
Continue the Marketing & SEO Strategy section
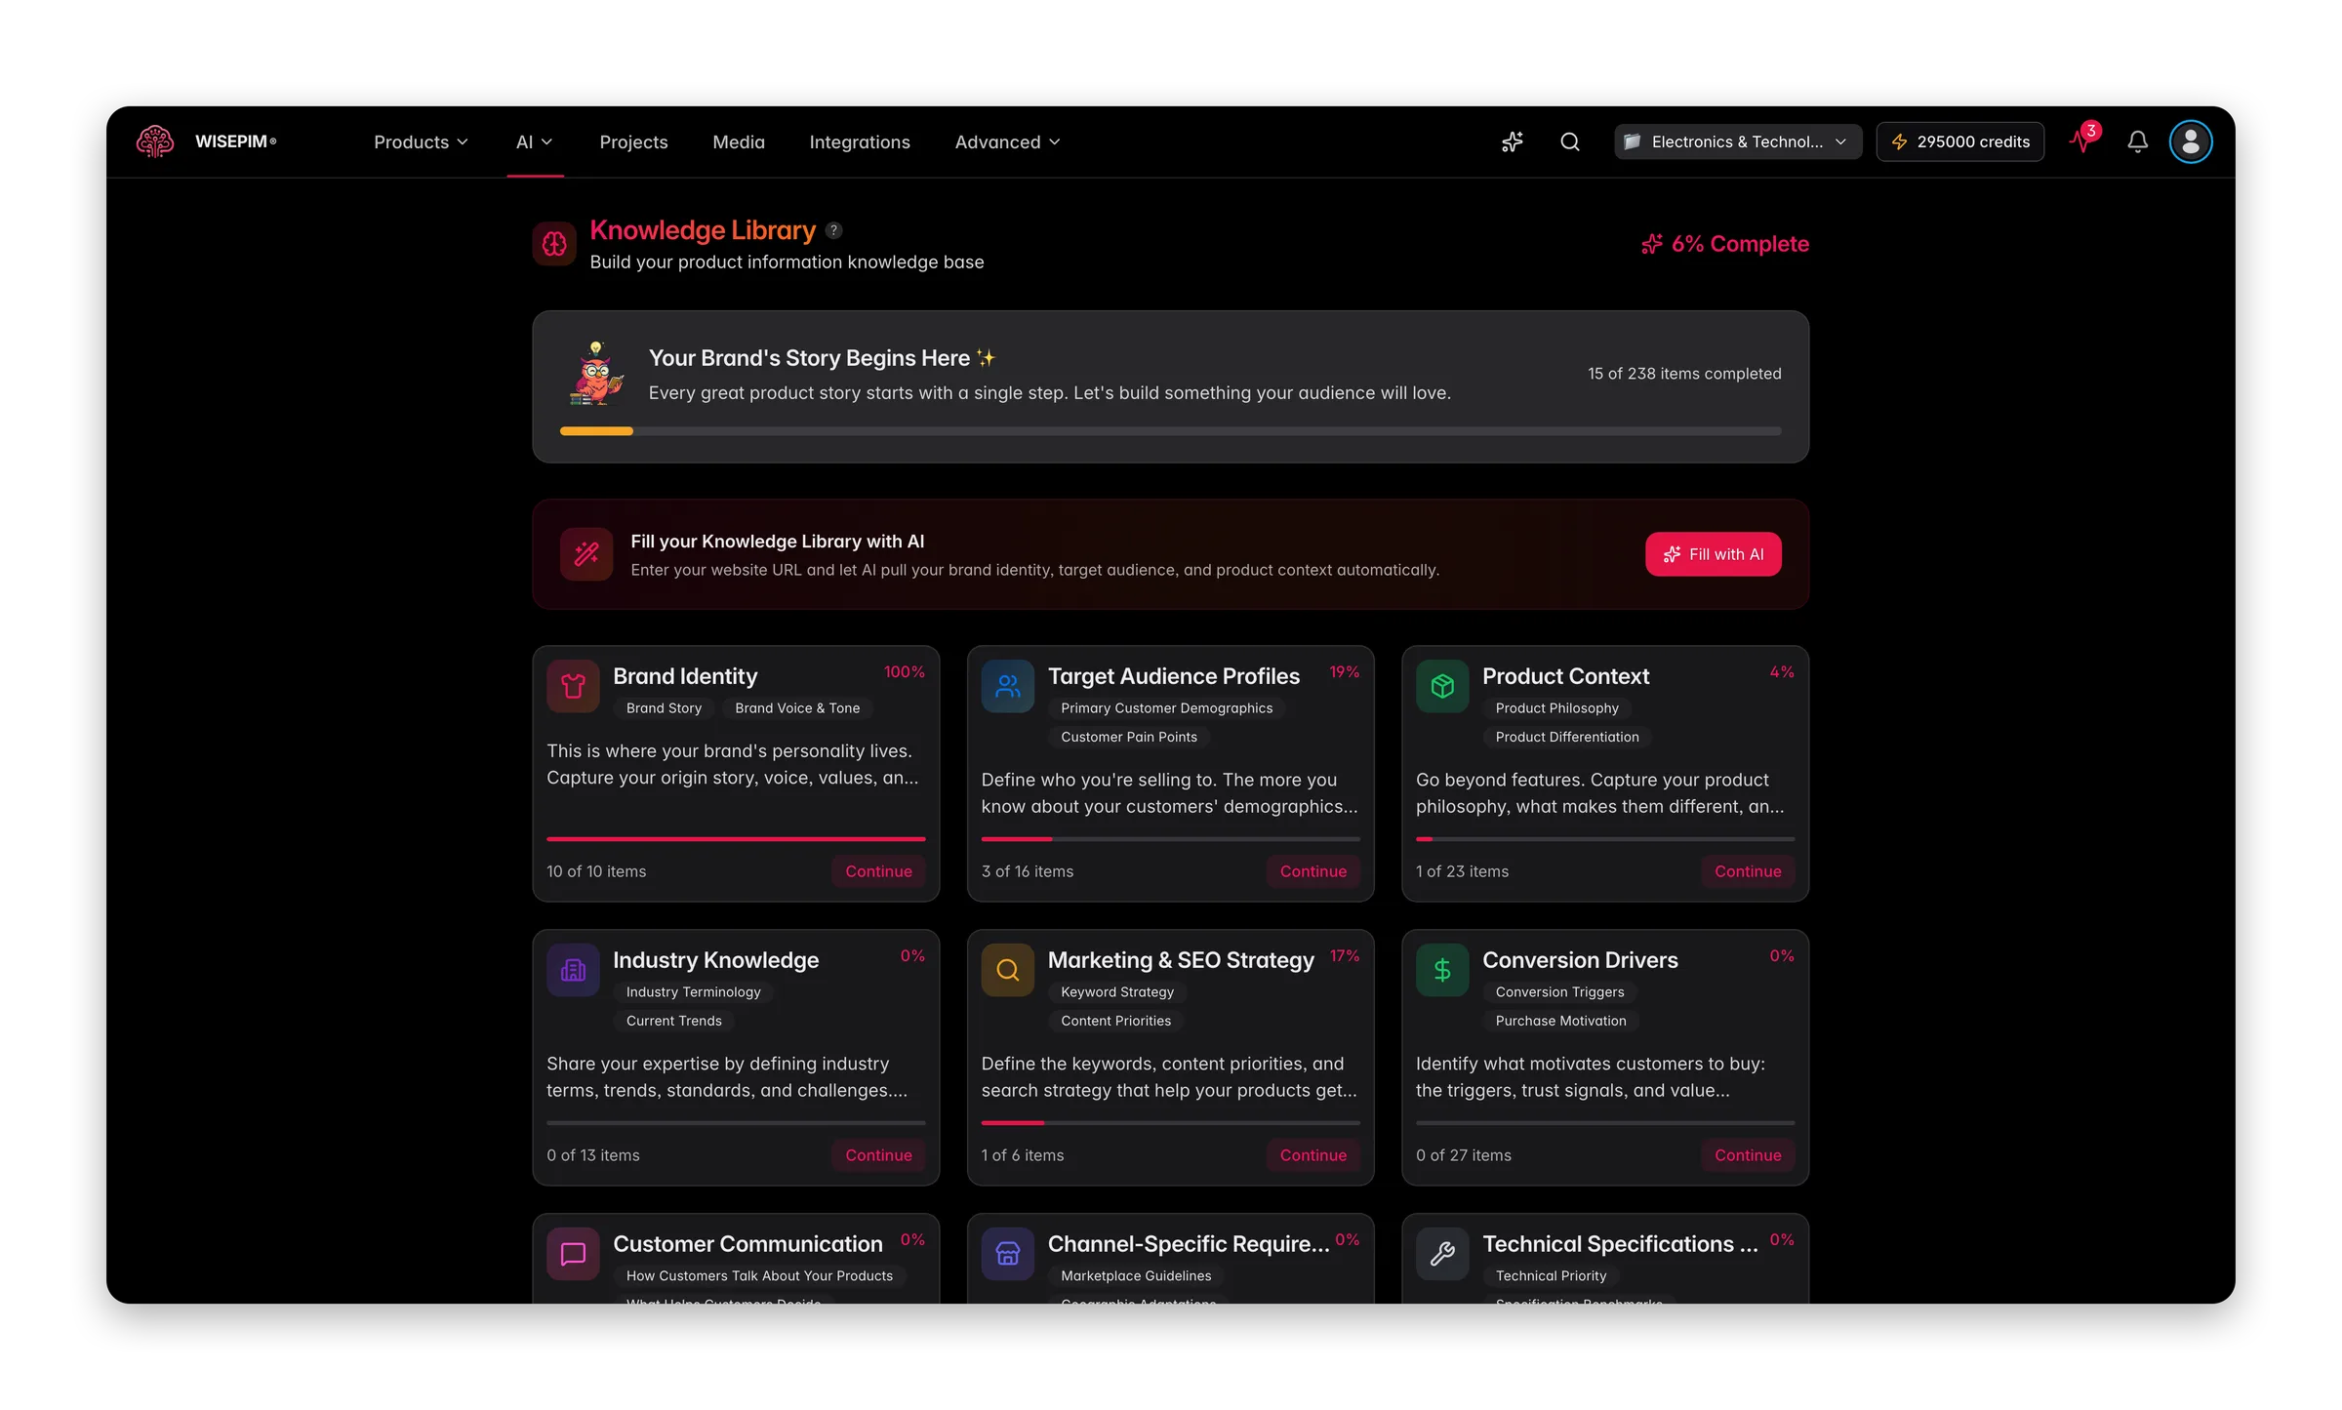1312,1155
